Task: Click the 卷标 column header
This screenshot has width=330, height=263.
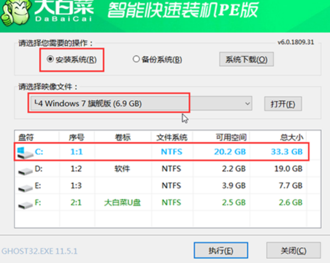Action: click(123, 137)
